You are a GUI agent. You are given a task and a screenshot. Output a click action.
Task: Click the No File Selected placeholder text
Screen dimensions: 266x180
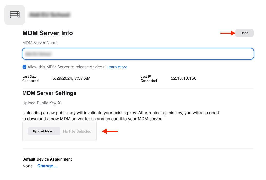[77, 131]
